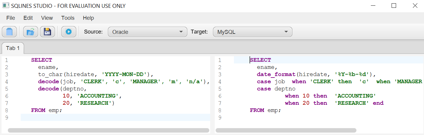
Task: Click decode(deptno, in source line 5
Action: click(62, 89)
